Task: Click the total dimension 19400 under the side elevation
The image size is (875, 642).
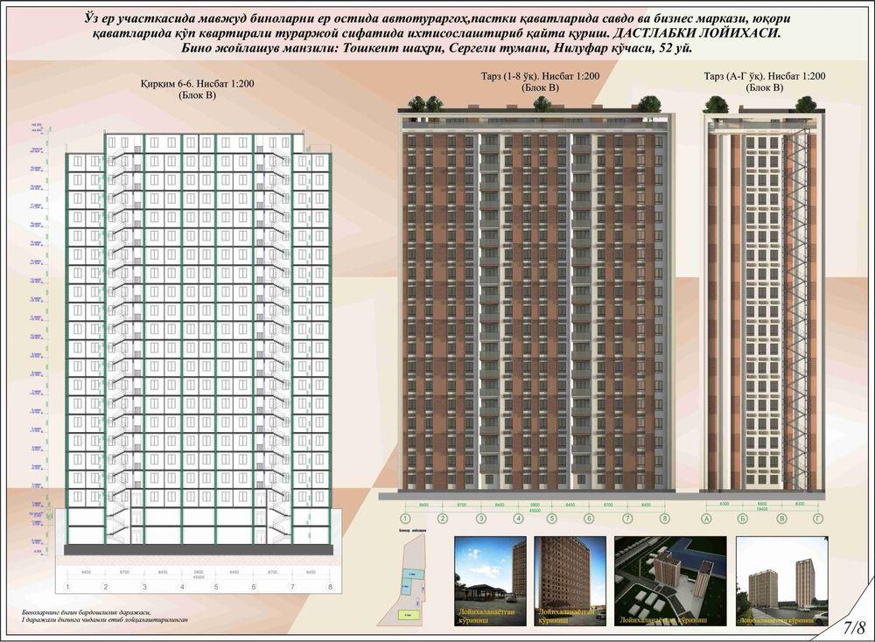Action: [x=762, y=509]
